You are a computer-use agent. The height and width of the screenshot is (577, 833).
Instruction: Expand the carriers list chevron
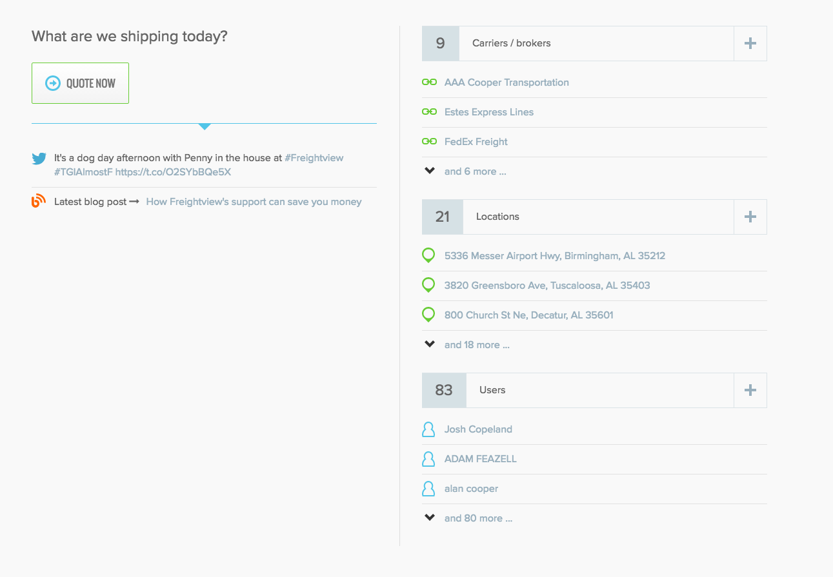430,171
